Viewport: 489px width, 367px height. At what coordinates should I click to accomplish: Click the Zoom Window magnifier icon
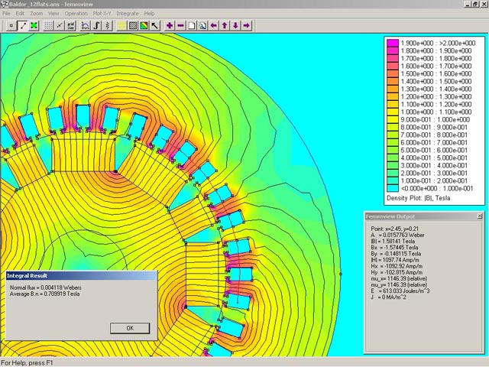pyautogui.click(x=203, y=25)
